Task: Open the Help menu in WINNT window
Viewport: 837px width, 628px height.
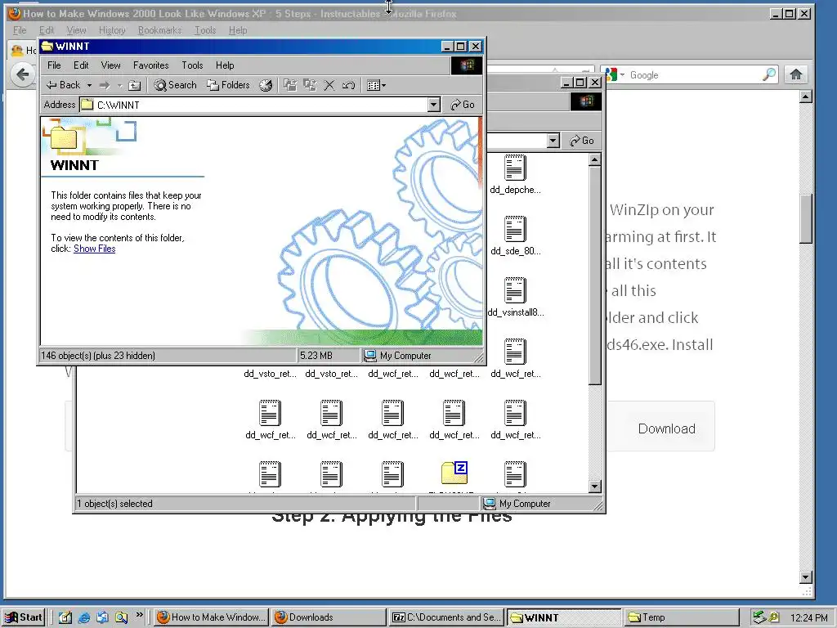Action: (x=225, y=65)
